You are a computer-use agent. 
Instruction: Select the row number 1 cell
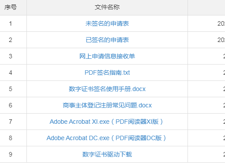pos(11,23)
